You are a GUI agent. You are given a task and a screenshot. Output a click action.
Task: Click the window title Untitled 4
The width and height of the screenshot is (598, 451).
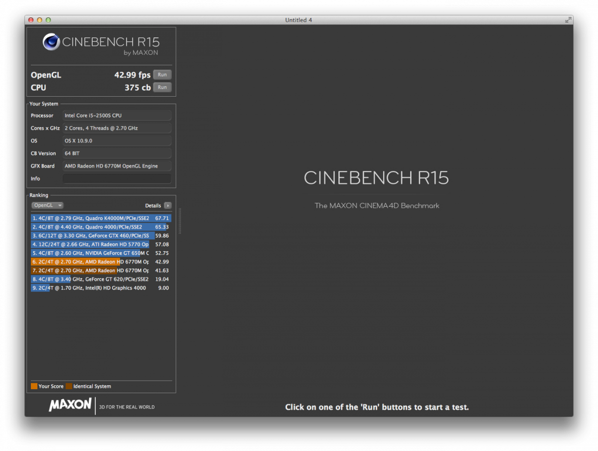299,20
